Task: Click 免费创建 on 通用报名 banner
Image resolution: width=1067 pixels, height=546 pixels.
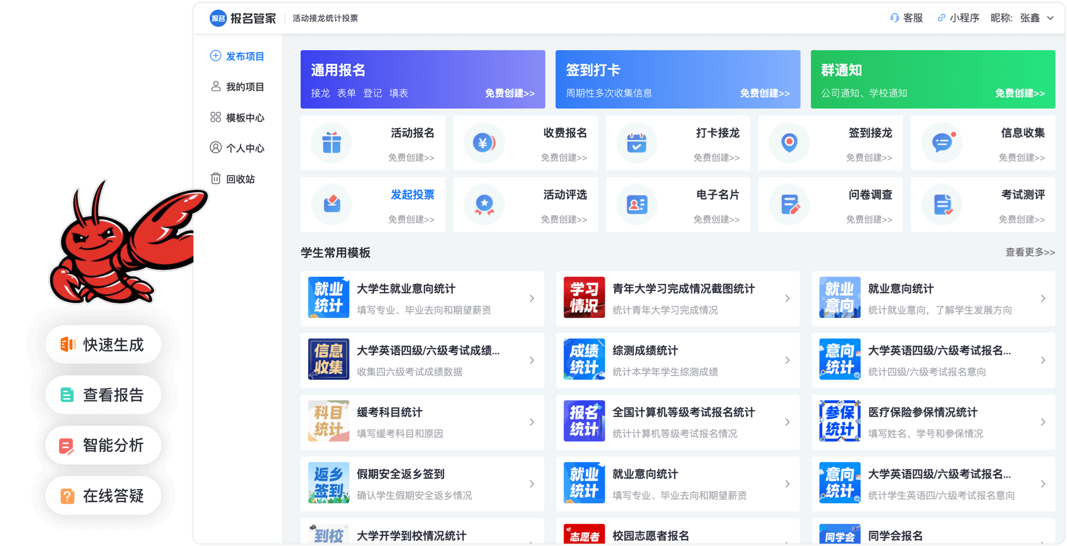Action: (x=510, y=93)
